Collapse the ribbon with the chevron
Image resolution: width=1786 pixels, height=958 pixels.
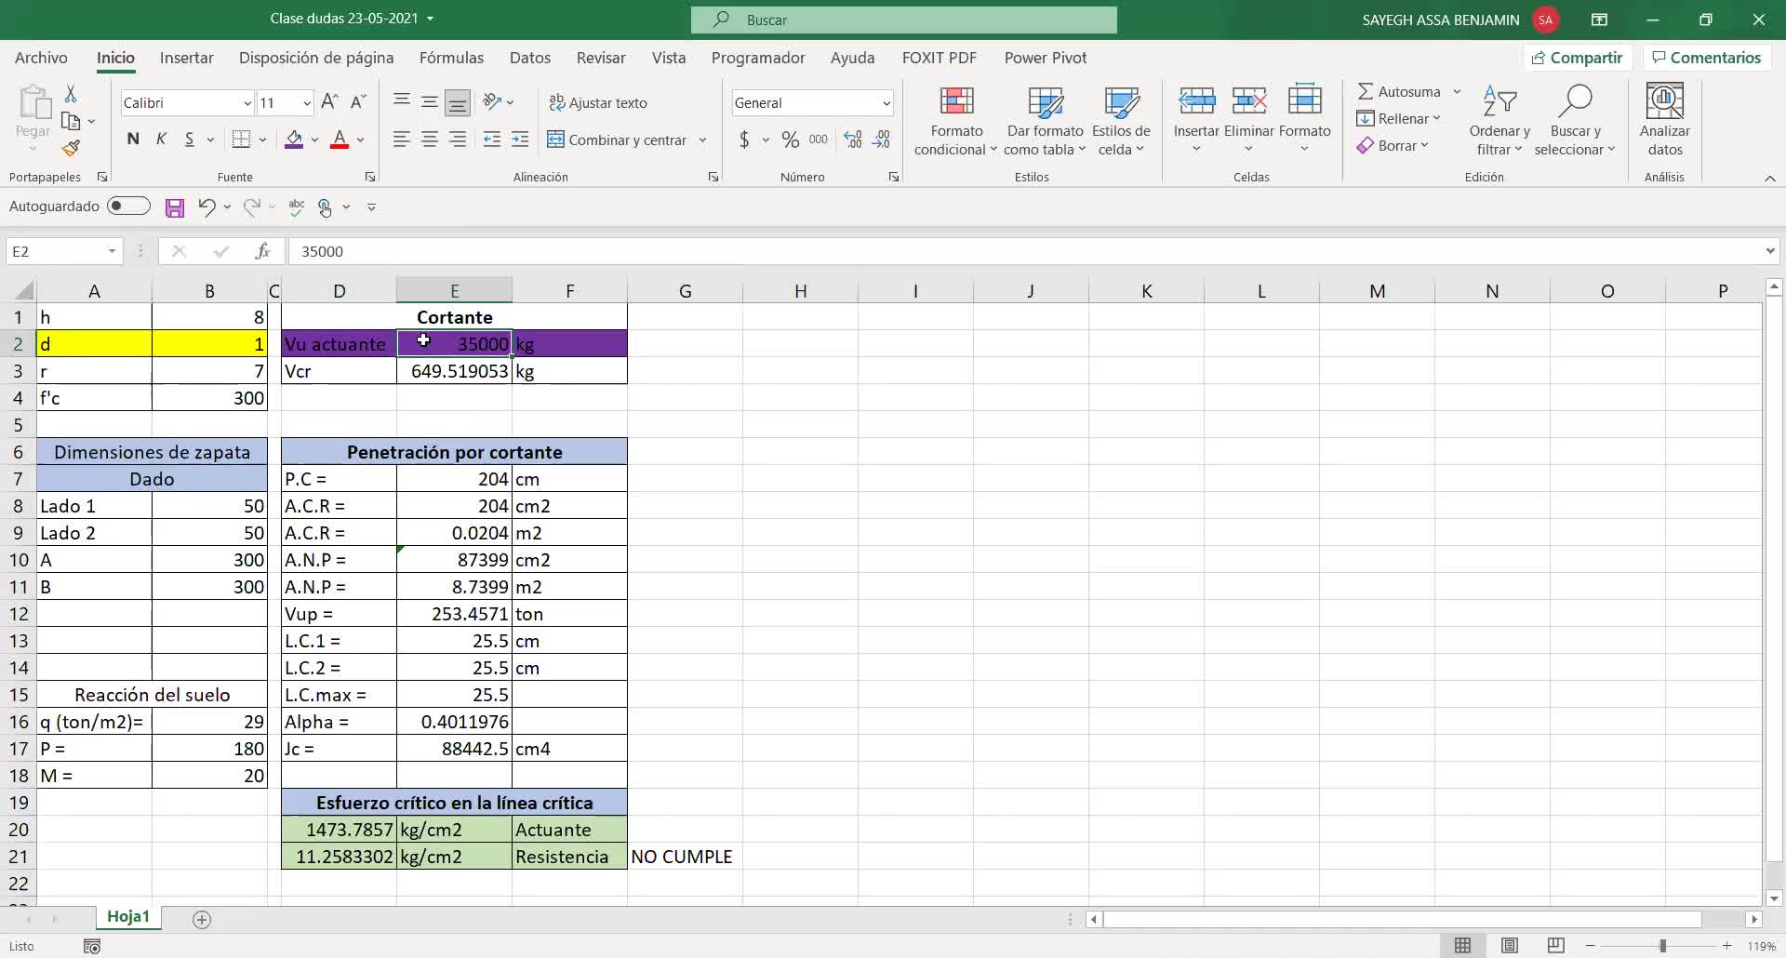1769,178
